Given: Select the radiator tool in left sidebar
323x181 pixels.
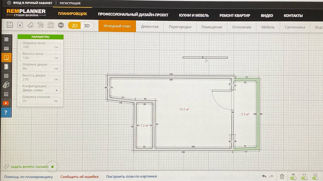Looking at the screenshot, I should [x=6, y=49].
